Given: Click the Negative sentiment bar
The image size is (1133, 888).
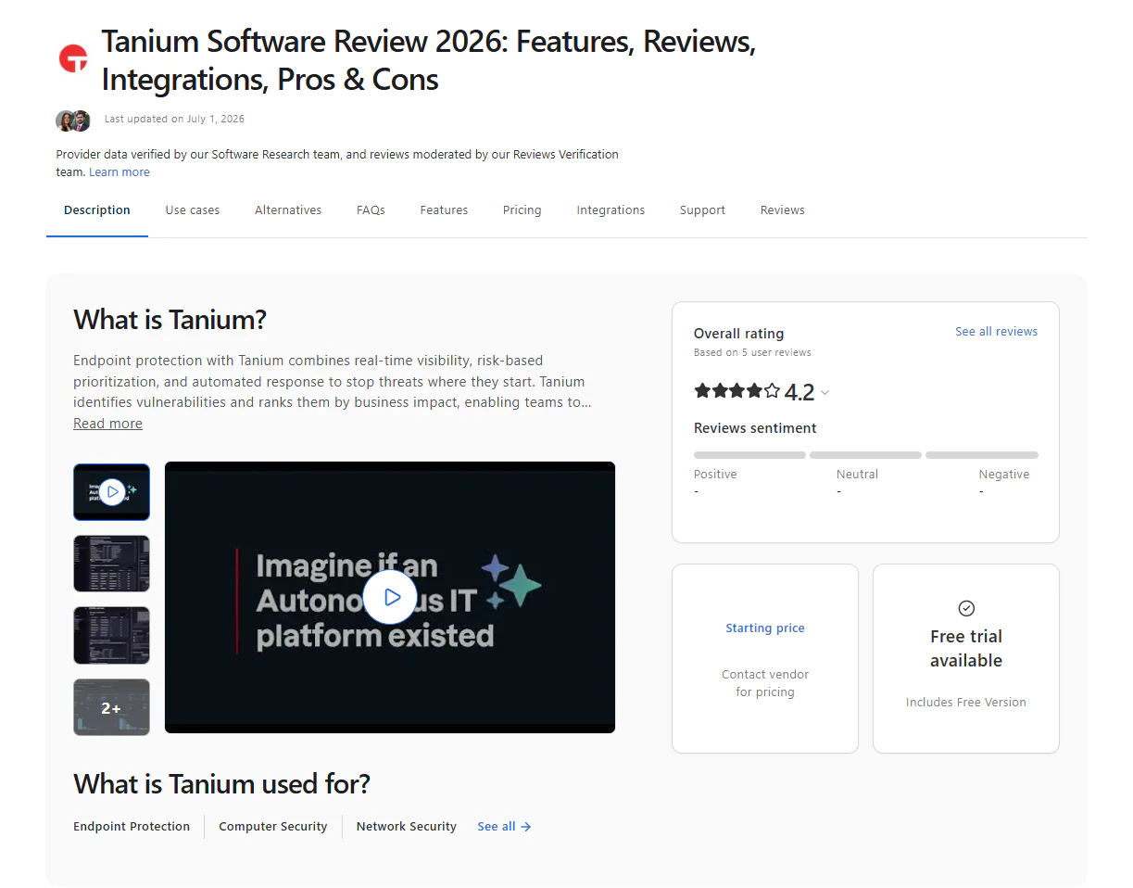Looking at the screenshot, I should tap(982, 455).
